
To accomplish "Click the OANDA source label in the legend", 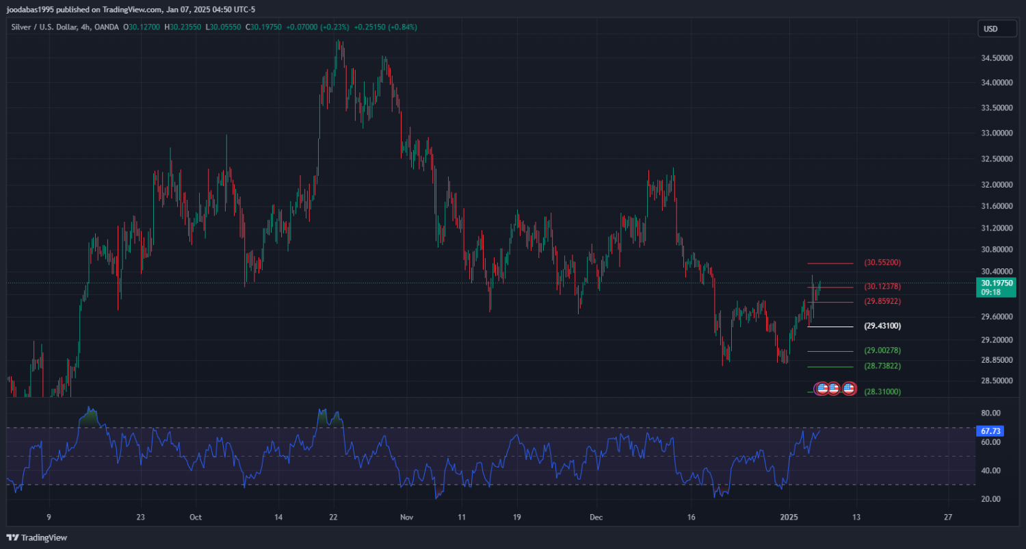I will click(x=108, y=27).
